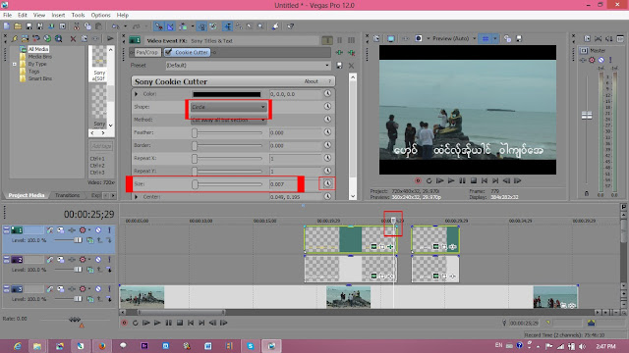Click Play in the preview transport
Image resolution: width=629 pixels, height=353 pixels.
(451, 180)
